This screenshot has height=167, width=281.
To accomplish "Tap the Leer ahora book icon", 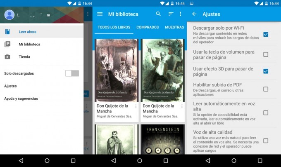I will [x=7, y=31].
